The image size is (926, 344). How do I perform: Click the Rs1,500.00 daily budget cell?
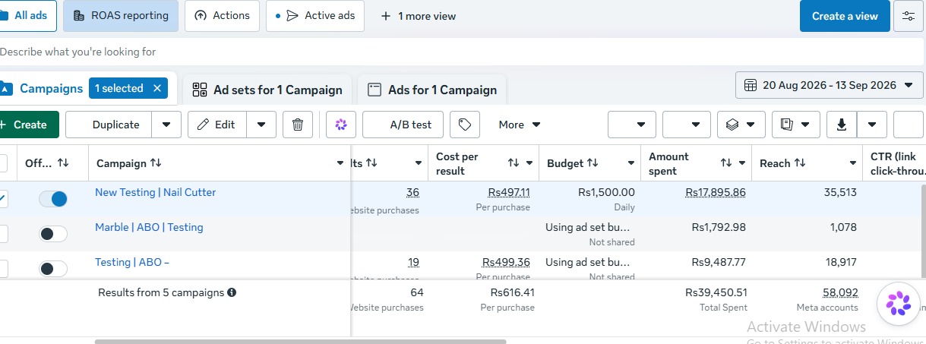pyautogui.click(x=590, y=199)
